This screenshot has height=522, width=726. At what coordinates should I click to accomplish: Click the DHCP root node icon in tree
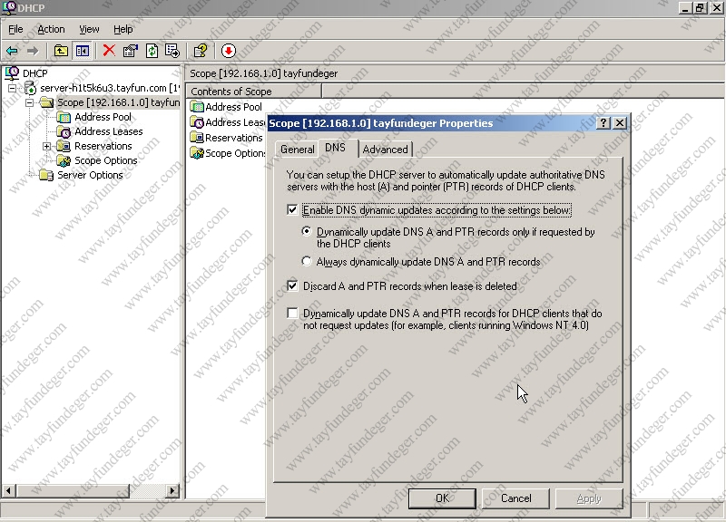click(12, 73)
